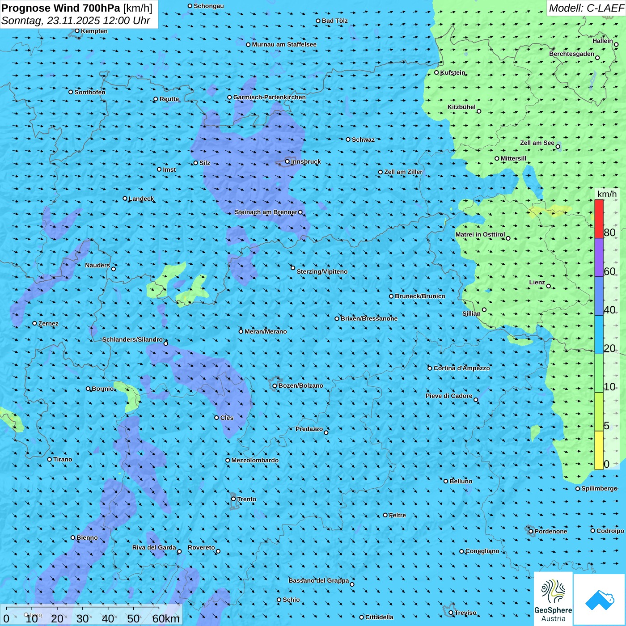Viewport: 626px width, 626px height.
Task: Click the '60km' scale bar label
Action: tap(166, 618)
